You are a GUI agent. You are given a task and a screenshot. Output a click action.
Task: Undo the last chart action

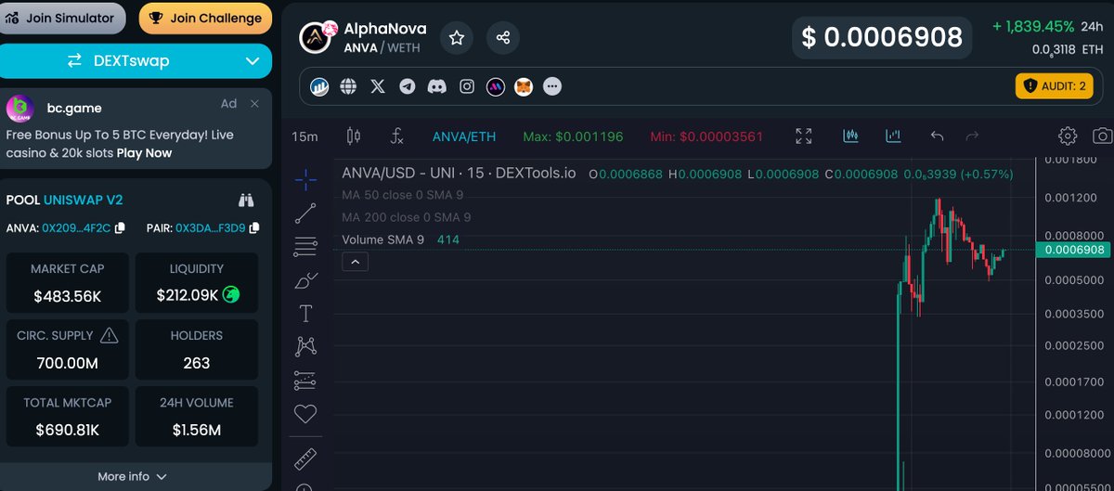[x=937, y=136]
